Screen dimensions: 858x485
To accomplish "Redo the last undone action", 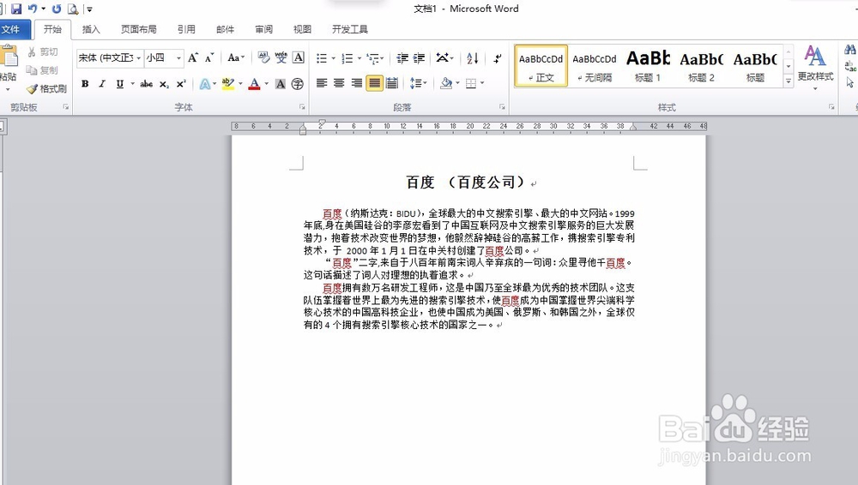I will point(57,9).
